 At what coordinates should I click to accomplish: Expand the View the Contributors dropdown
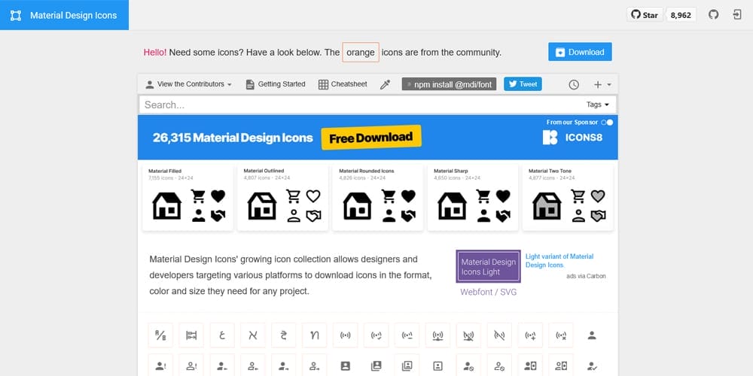(189, 84)
